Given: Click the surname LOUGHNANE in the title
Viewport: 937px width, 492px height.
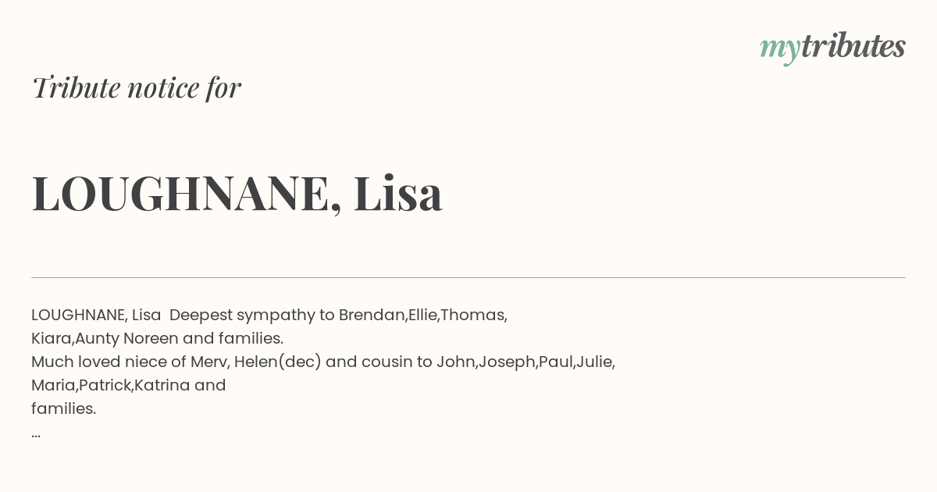Looking at the screenshot, I should (x=181, y=193).
